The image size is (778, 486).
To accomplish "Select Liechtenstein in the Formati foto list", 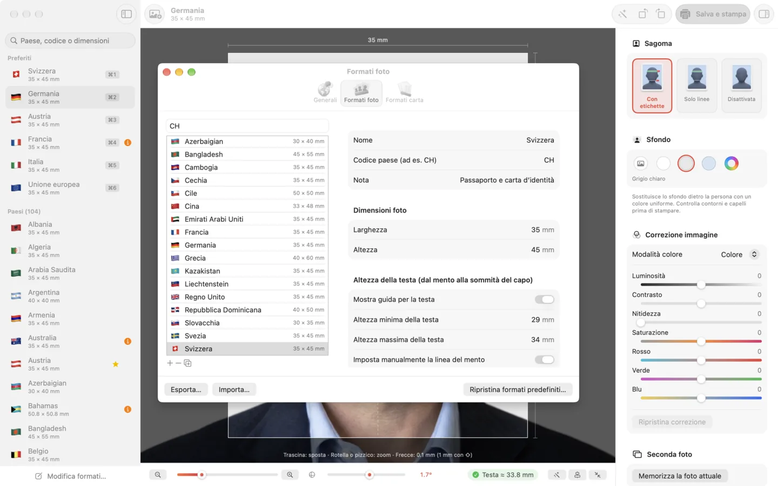I will 247,284.
